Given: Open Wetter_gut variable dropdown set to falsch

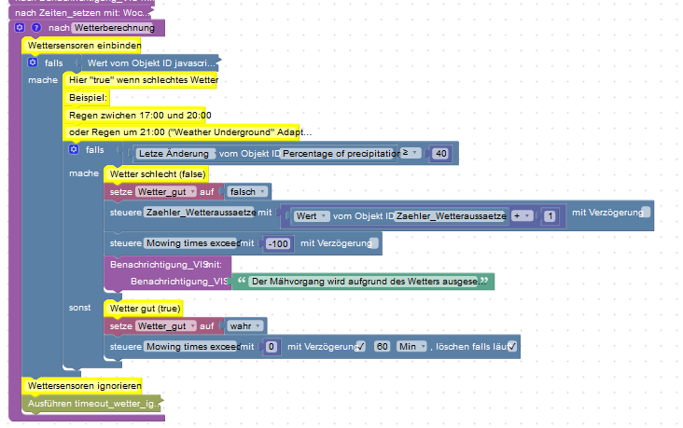Looking at the screenshot, I should pos(166,192).
